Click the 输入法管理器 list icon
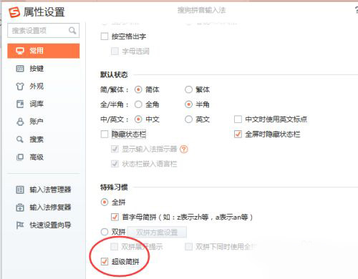Screen dimensions: 358x279 [20, 190]
